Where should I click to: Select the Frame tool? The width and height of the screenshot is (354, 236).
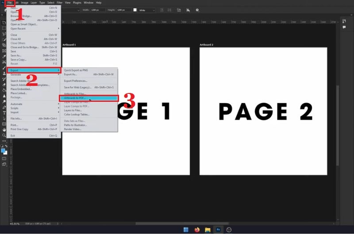coord(4,51)
